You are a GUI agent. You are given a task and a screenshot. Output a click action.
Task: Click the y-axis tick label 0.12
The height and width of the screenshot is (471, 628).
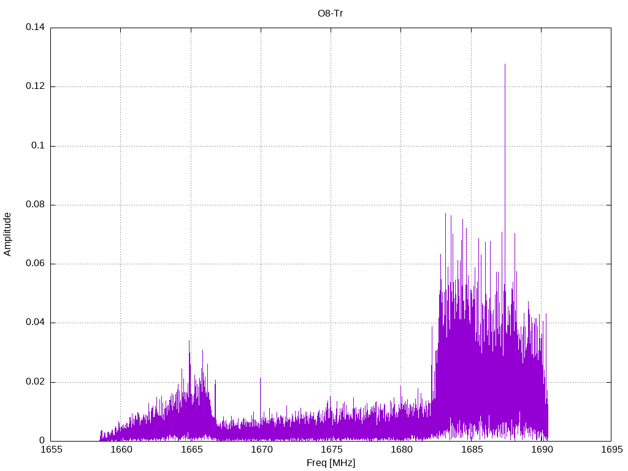pyautogui.click(x=35, y=86)
